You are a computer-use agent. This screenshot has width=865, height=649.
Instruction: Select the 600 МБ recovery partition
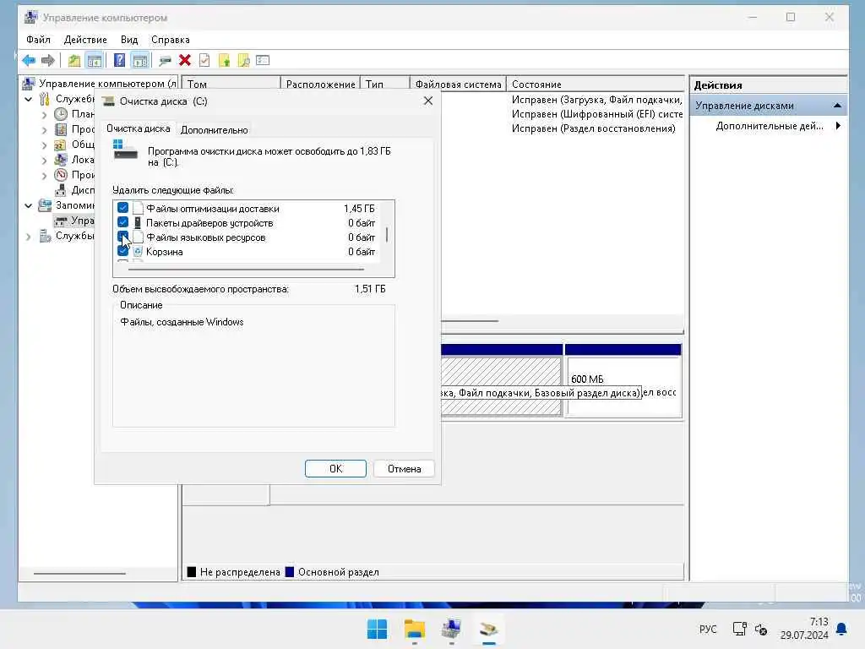pos(623,381)
